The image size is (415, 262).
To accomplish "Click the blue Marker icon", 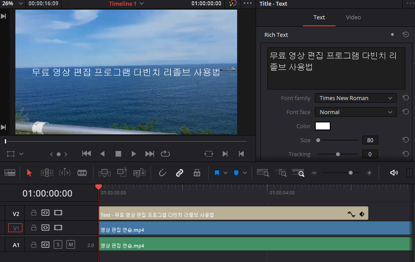I will pos(236,173).
